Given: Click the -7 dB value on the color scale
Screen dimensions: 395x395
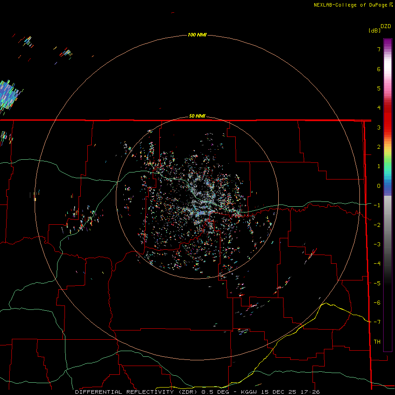Looking at the screenshot, I should coord(377,322).
